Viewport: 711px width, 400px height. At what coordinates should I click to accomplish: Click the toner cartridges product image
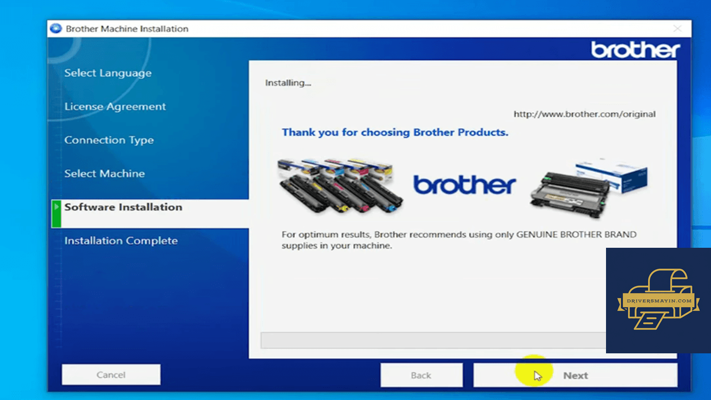tap(341, 185)
